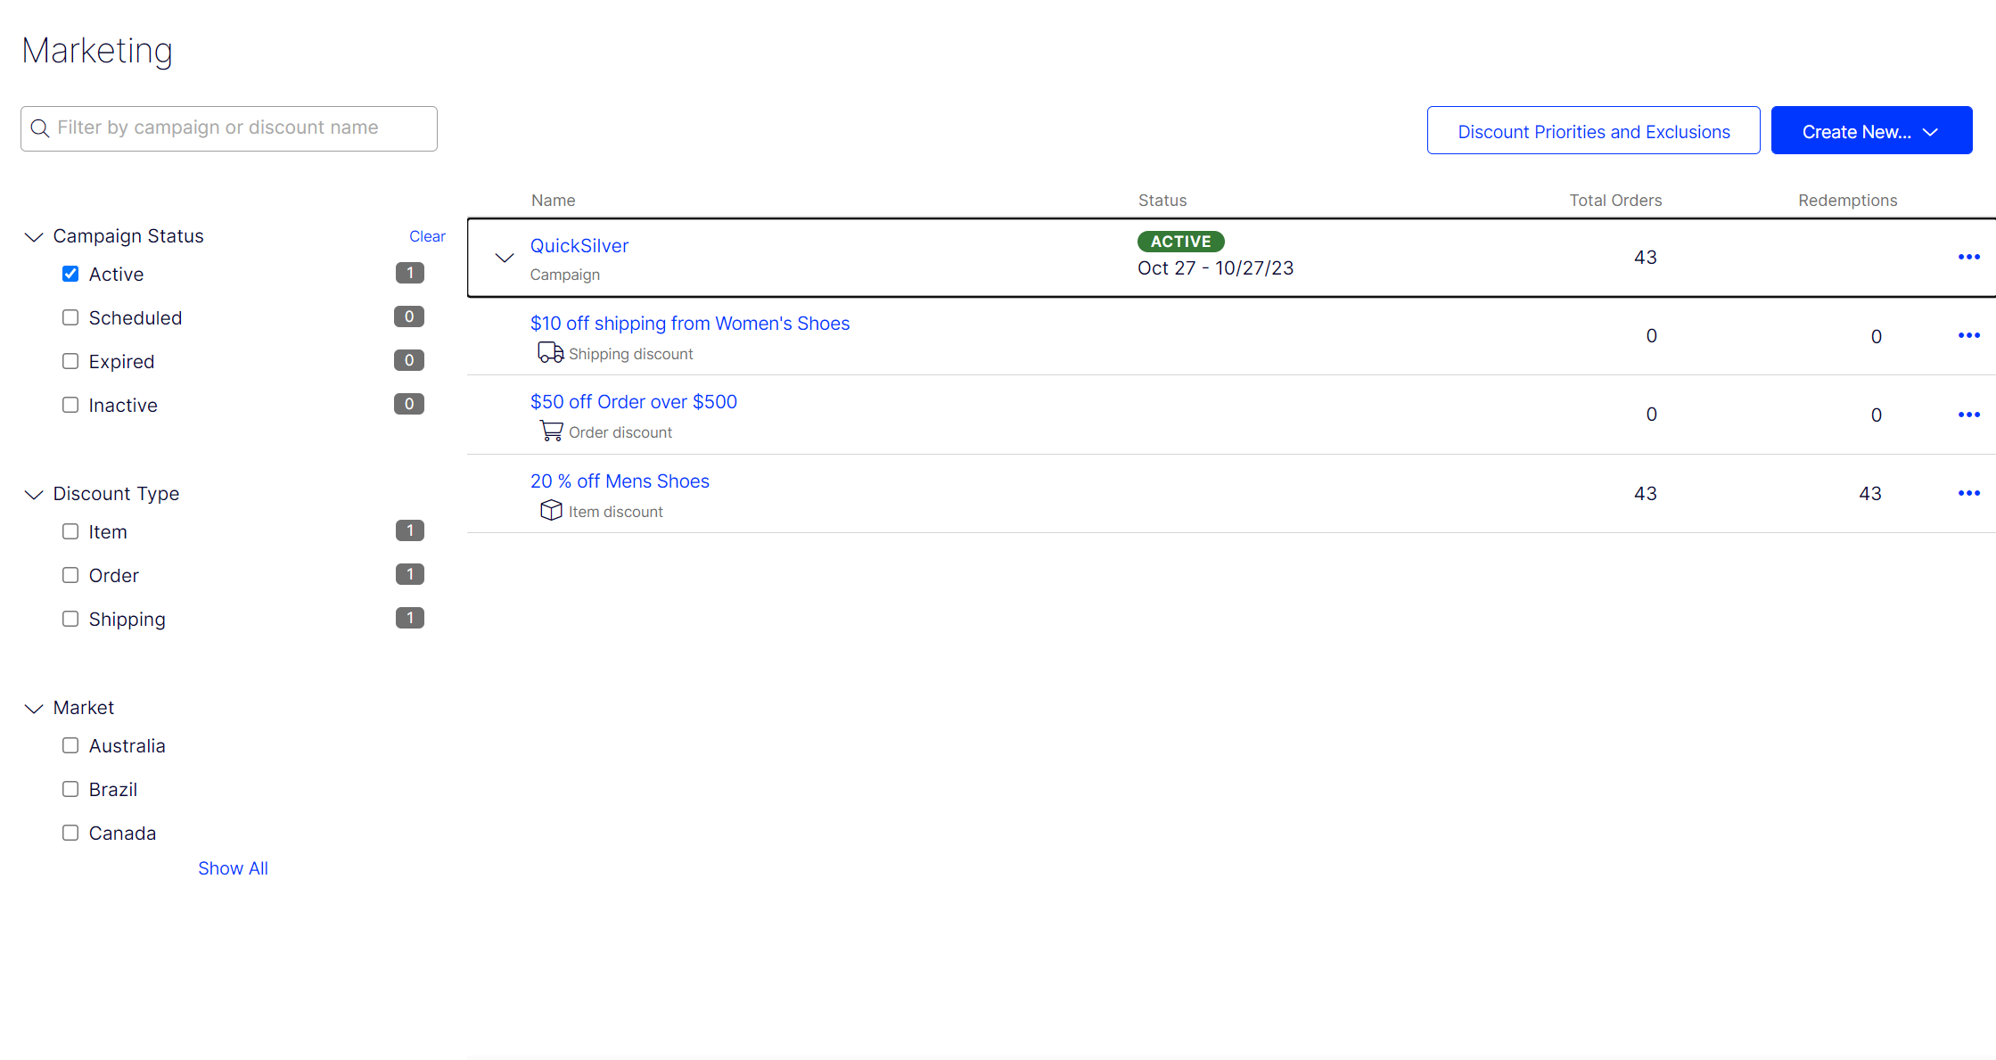
Task: Click the box icon beside Item discount
Action: click(551, 510)
